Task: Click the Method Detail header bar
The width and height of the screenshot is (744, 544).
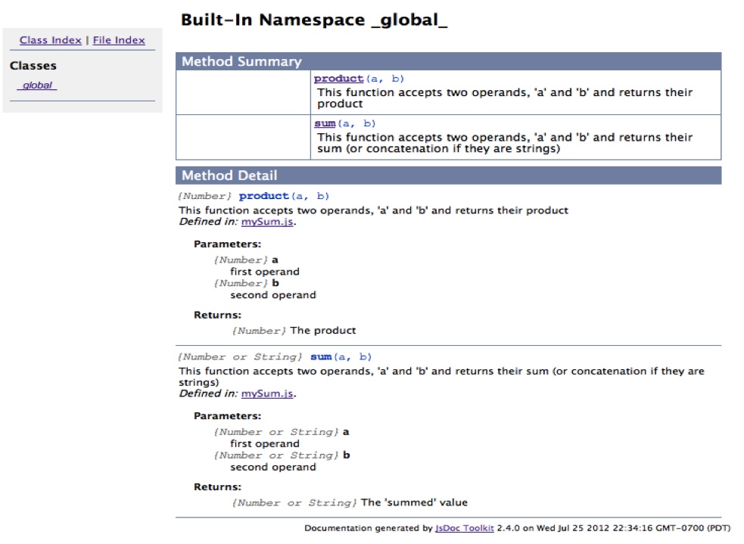Action: point(229,175)
